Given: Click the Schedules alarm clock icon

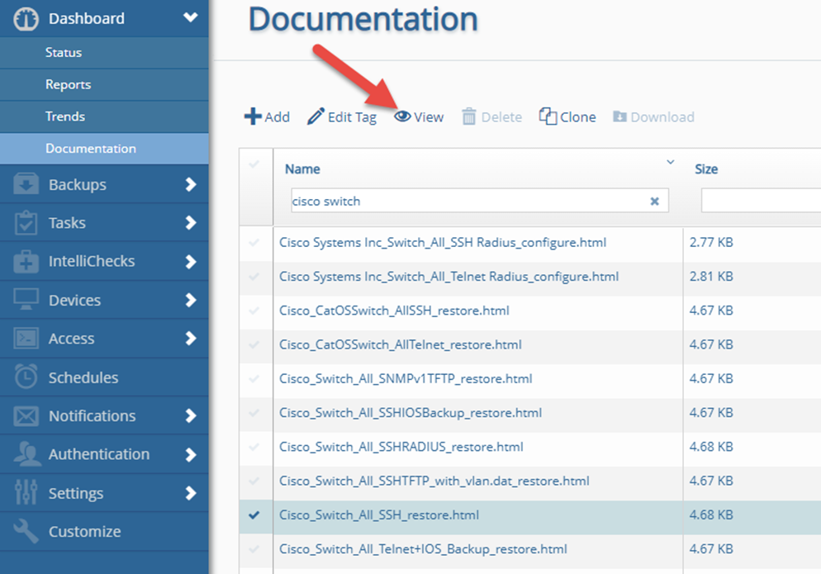Looking at the screenshot, I should coord(26,377).
